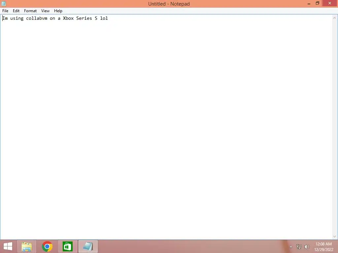This screenshot has width=338, height=253.
Task: Open the Format menu
Action: 30,11
